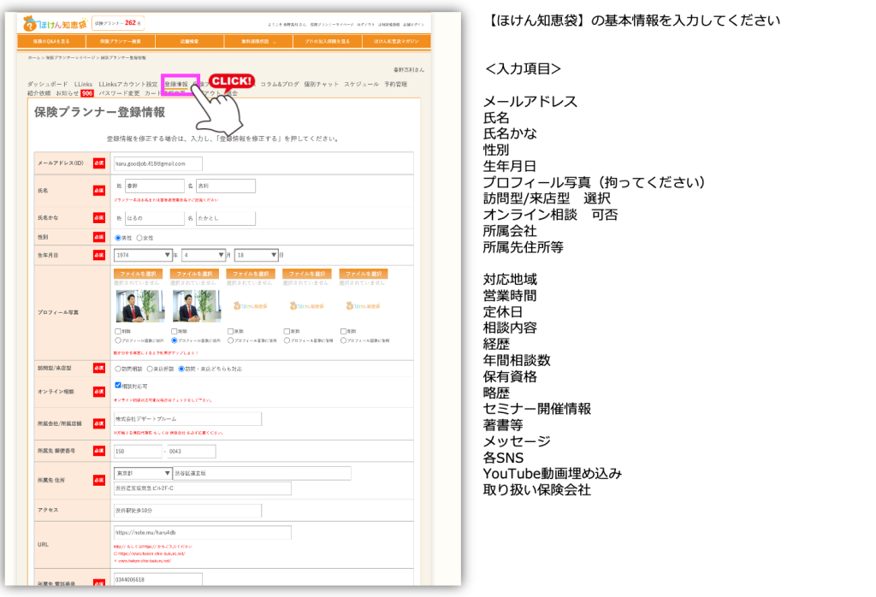This screenshot has width=876, height=597.
Task: Click the 氏名かな given name kana field
Action: pyautogui.click(x=226, y=218)
